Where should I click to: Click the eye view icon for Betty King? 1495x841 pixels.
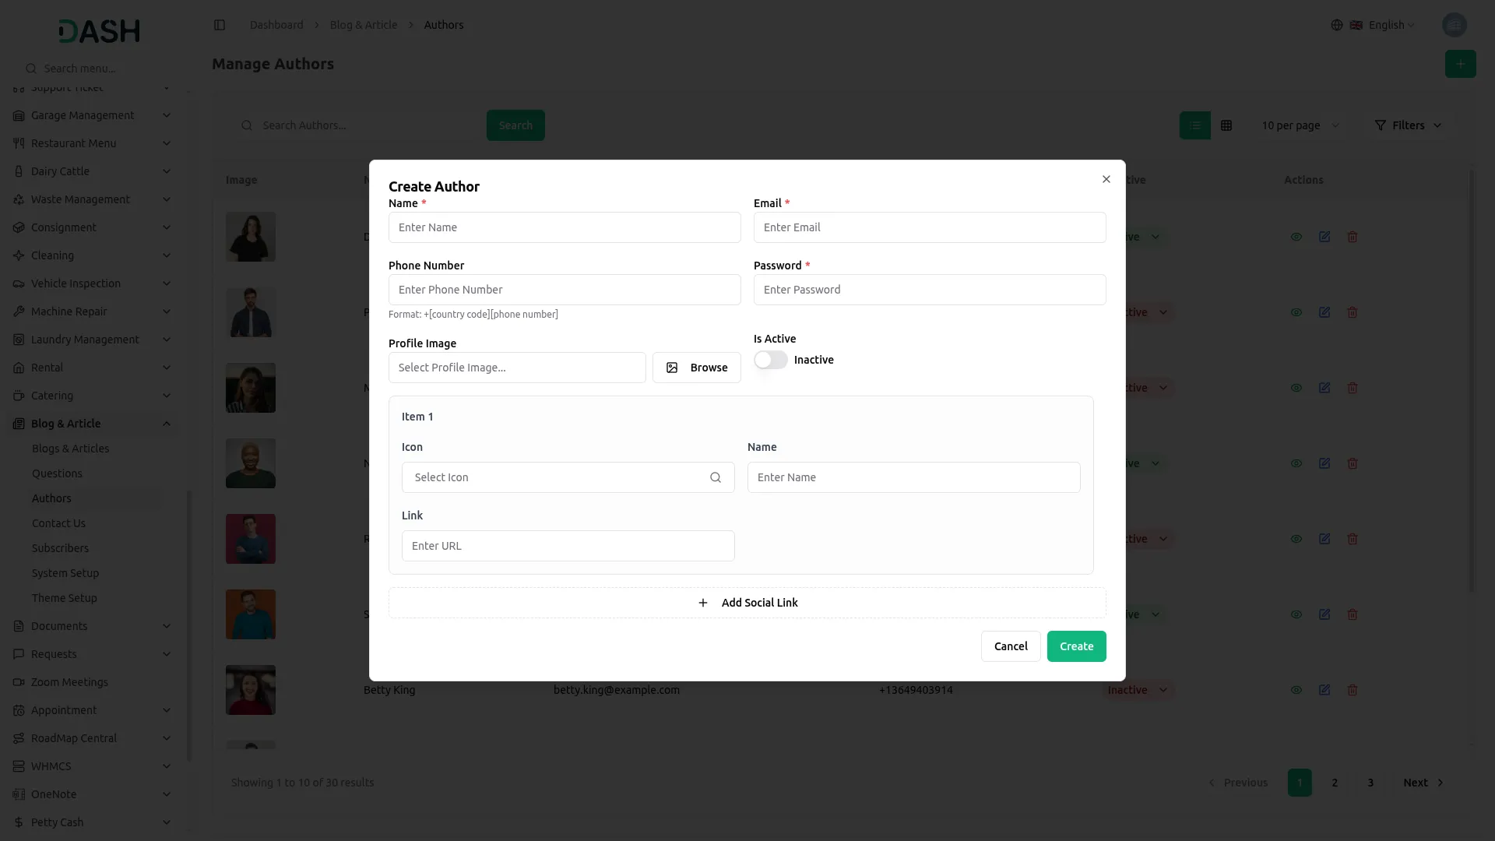click(x=1296, y=690)
